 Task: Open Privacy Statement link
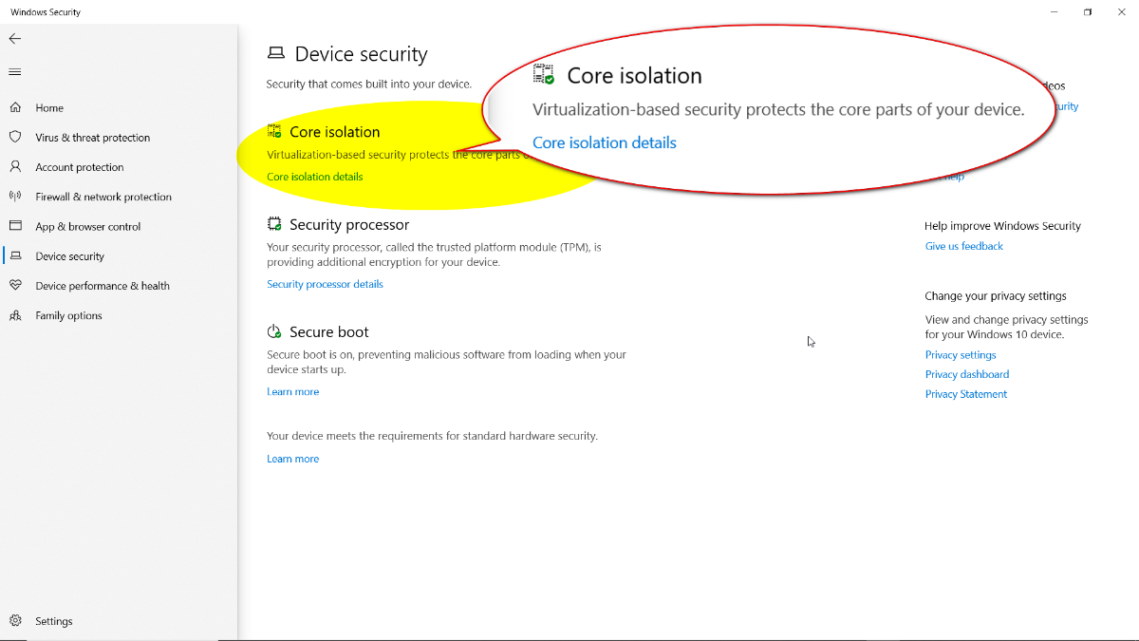[966, 394]
